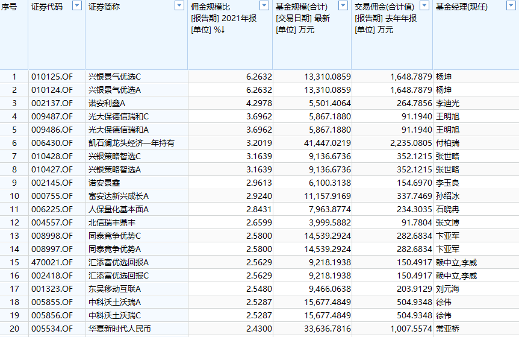
Task: Click fund name 中科沃土沃瑞C
Action: click(114, 315)
